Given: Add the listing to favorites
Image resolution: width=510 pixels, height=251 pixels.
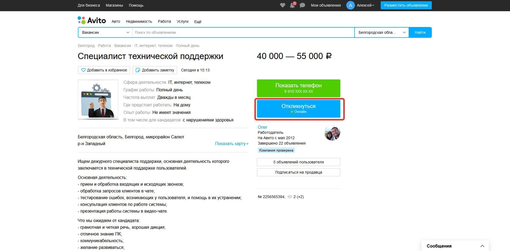Looking at the screenshot, I should (104, 70).
